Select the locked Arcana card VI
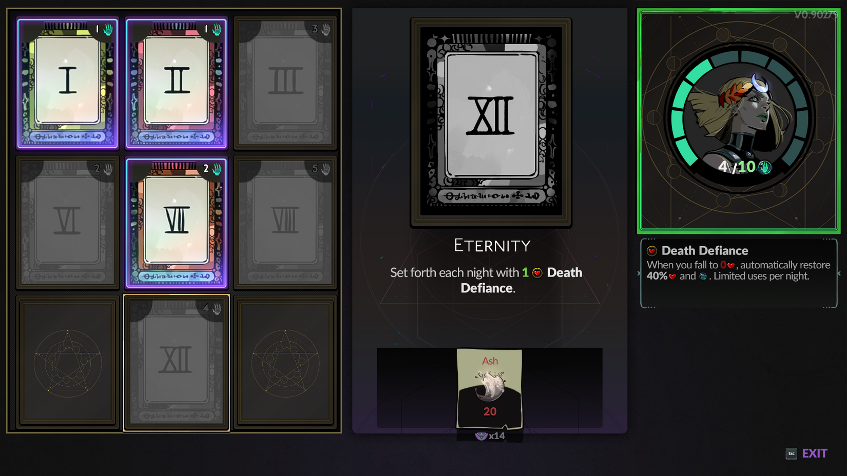Screen dimensions: 847x476 coord(68,223)
